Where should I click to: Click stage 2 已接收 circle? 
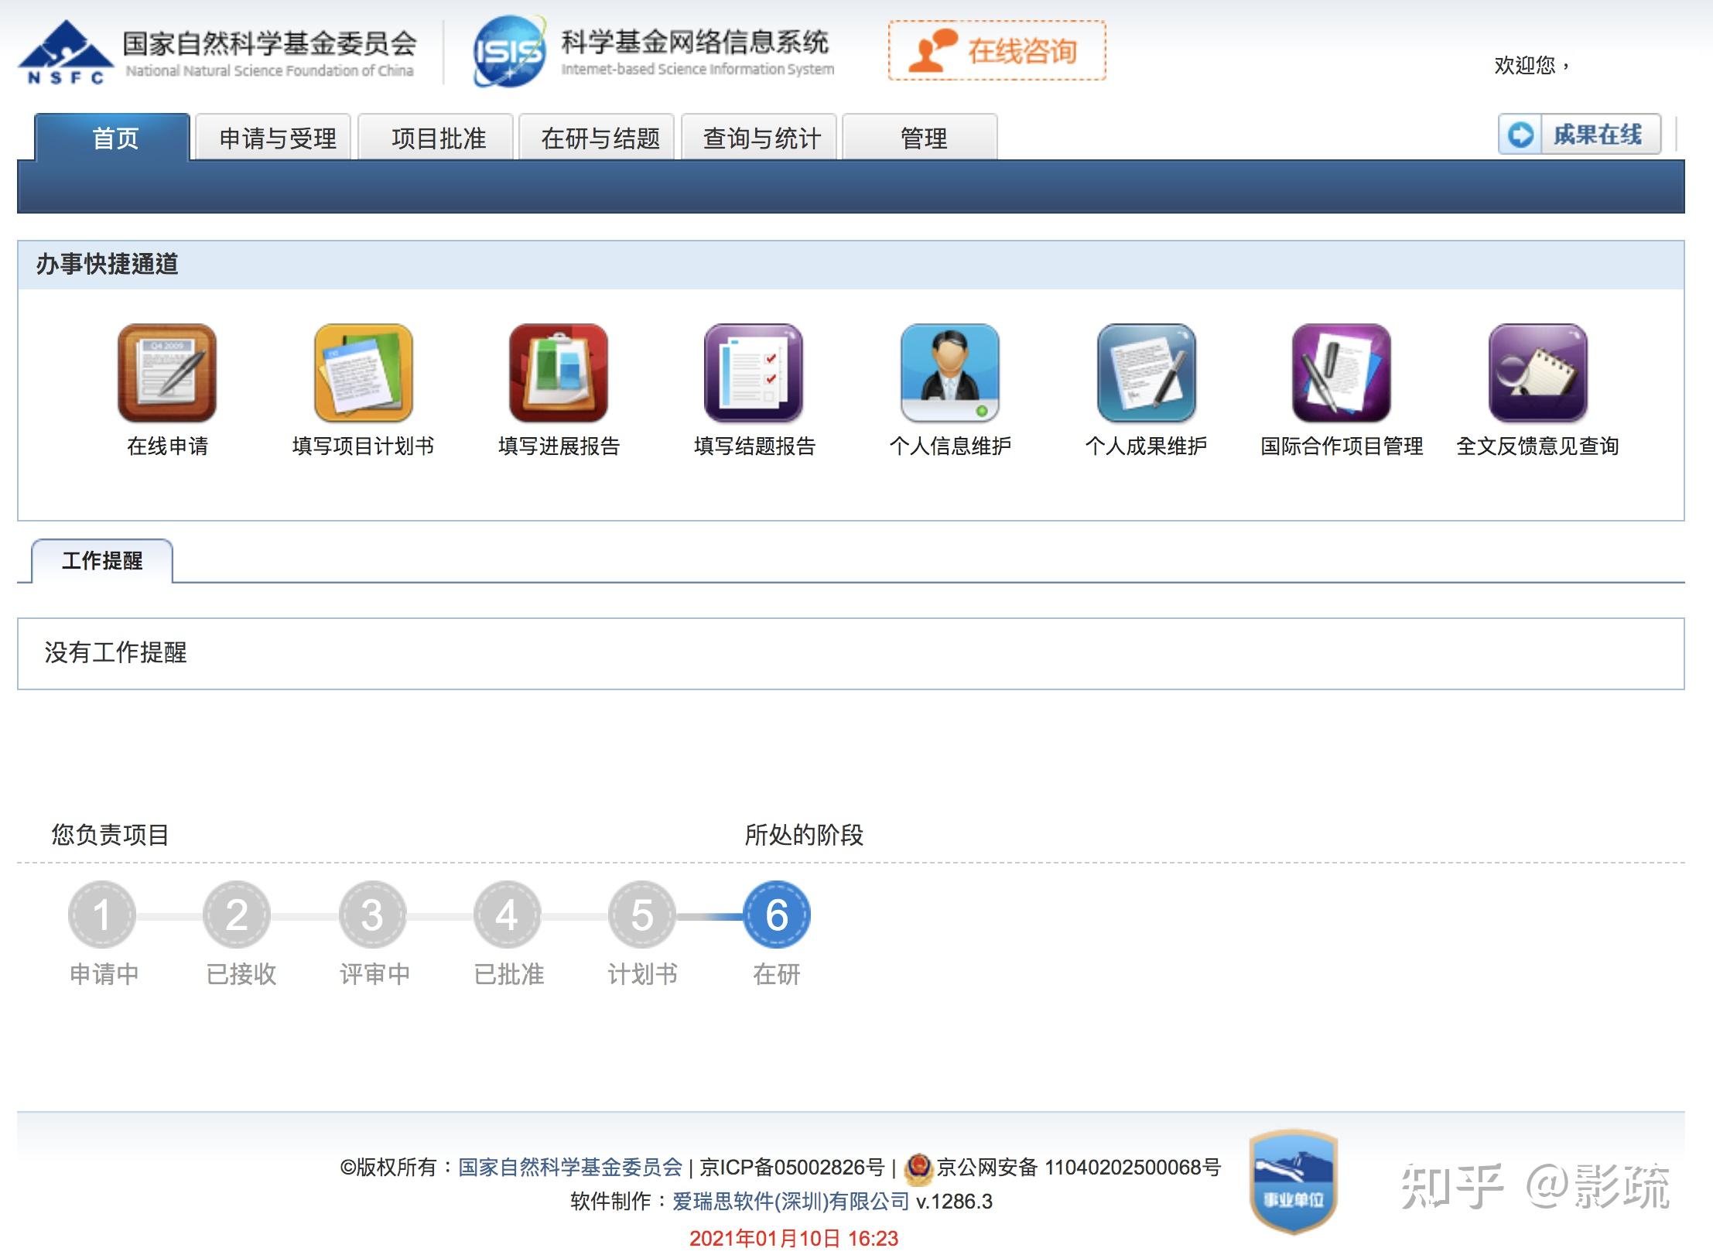[237, 915]
